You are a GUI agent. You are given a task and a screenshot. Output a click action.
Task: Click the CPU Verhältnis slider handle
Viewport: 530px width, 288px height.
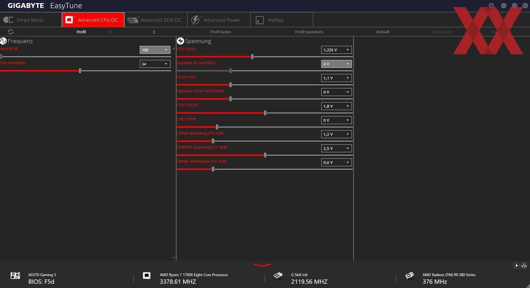80,71
